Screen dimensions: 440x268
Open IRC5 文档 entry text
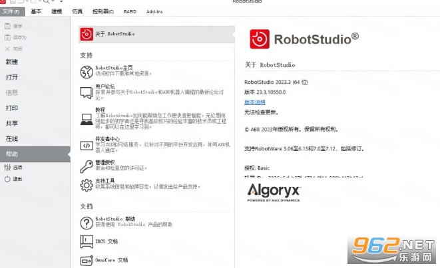tap(107, 241)
